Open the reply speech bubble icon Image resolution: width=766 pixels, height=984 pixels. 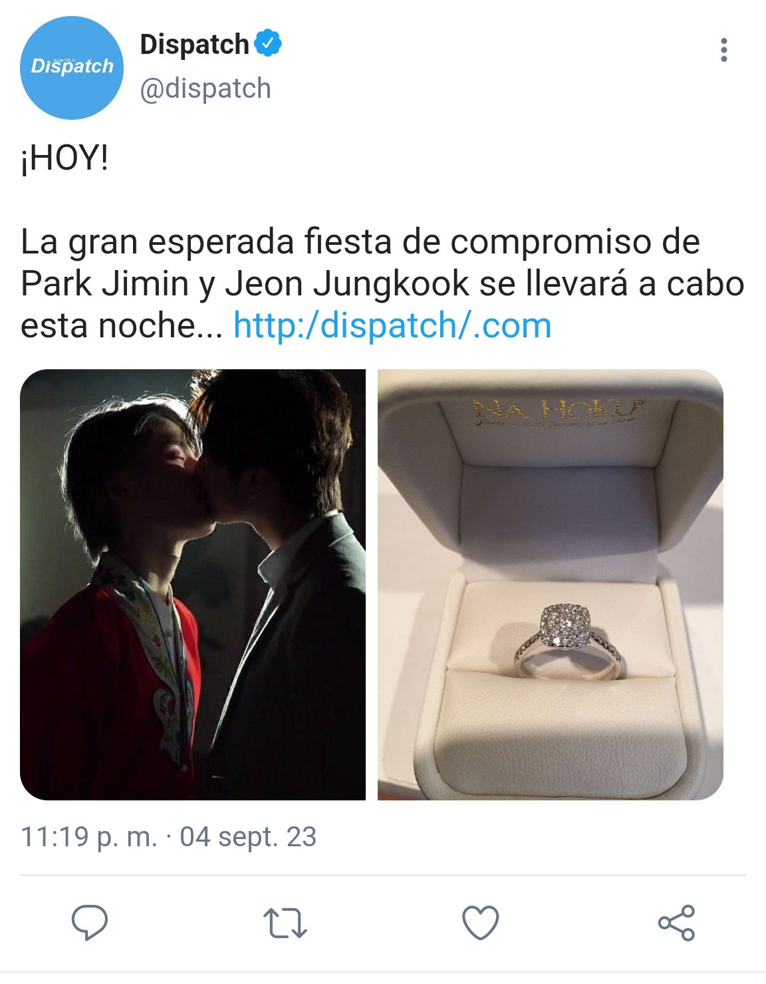tap(90, 923)
